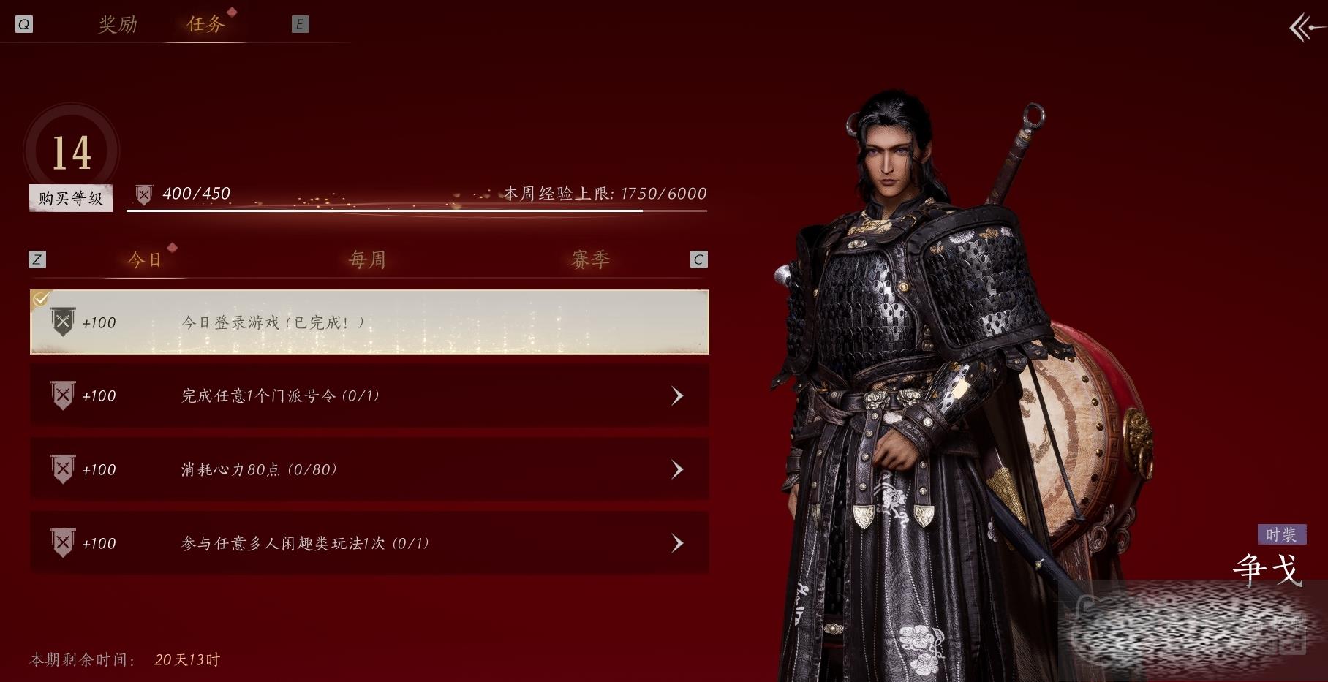Switch to the 奖励 tab

[118, 24]
